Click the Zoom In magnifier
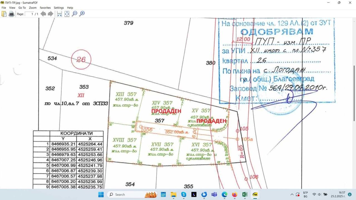This screenshot has width=356, height=200. (x=82, y=14)
